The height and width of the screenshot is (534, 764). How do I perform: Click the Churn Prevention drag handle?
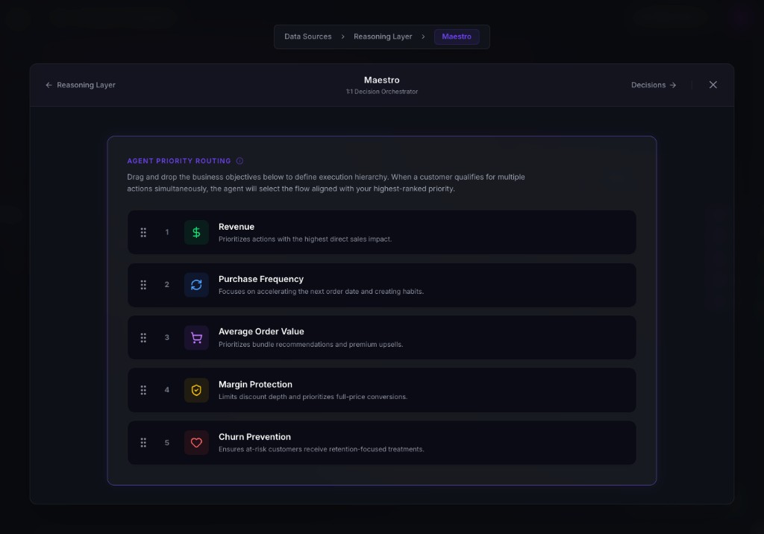(x=143, y=442)
